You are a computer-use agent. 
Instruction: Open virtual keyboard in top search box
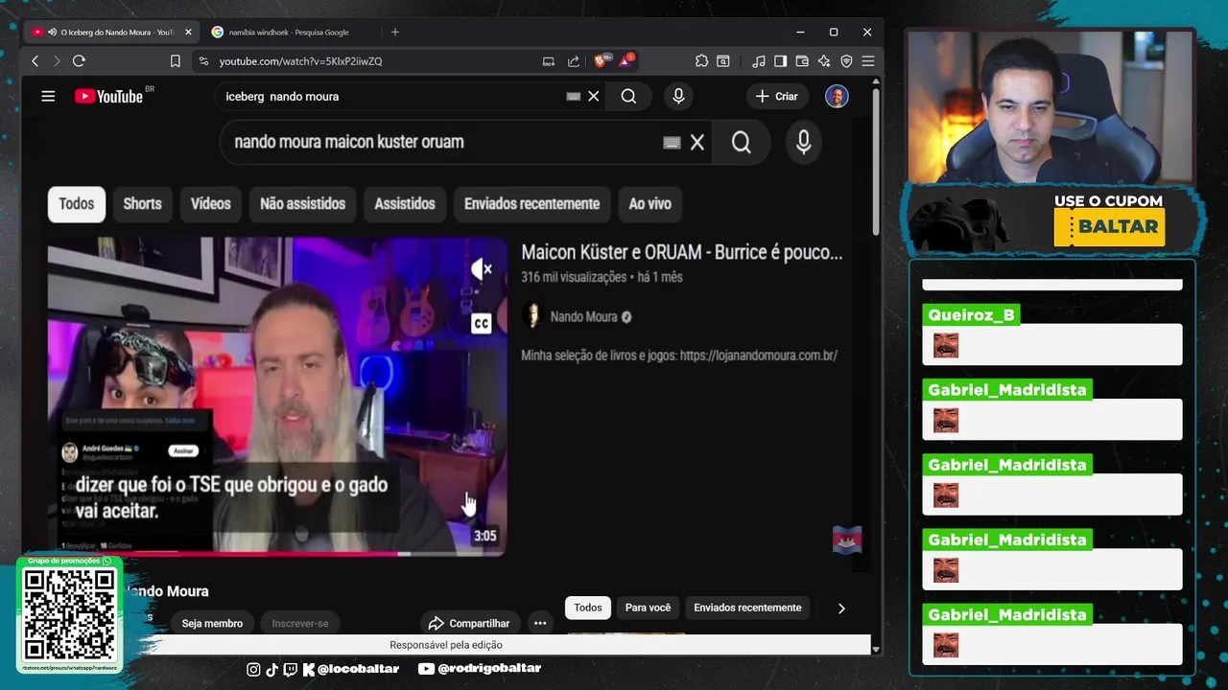[574, 96]
